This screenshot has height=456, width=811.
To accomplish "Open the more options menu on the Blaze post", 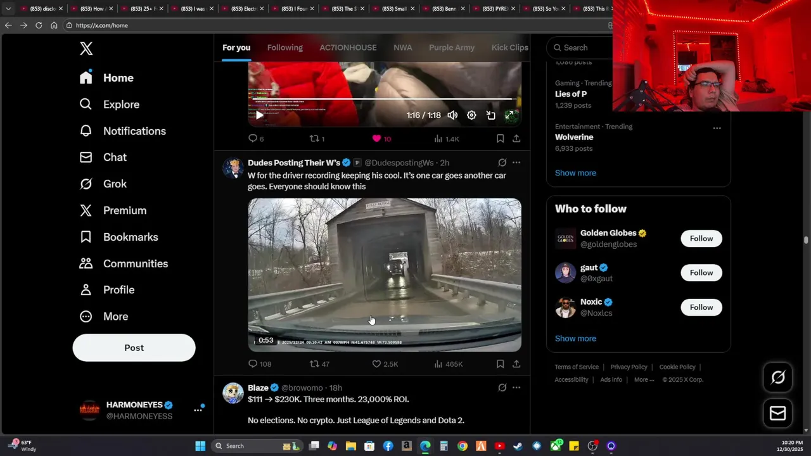I will 516,388.
